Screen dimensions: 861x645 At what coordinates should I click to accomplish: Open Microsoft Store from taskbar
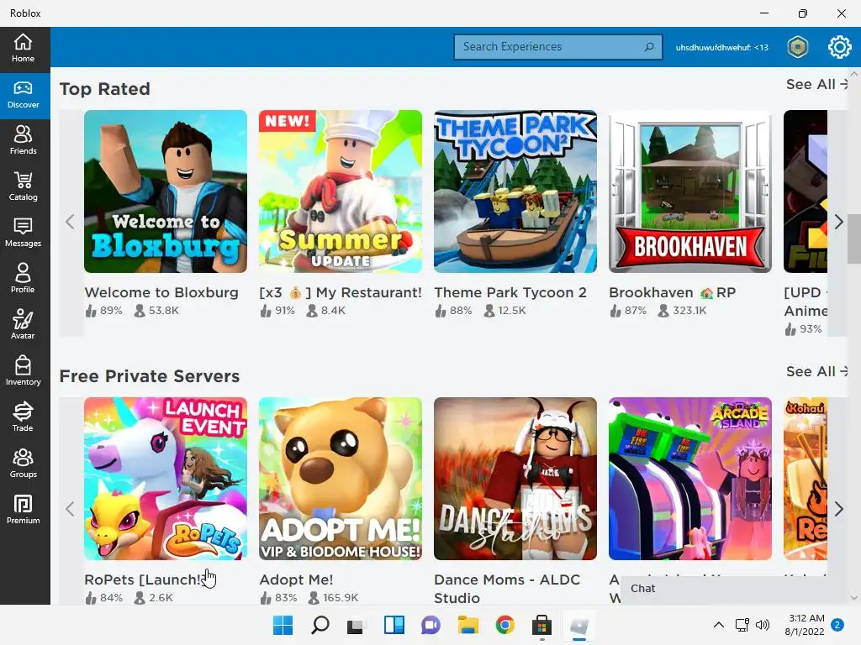tap(541, 625)
